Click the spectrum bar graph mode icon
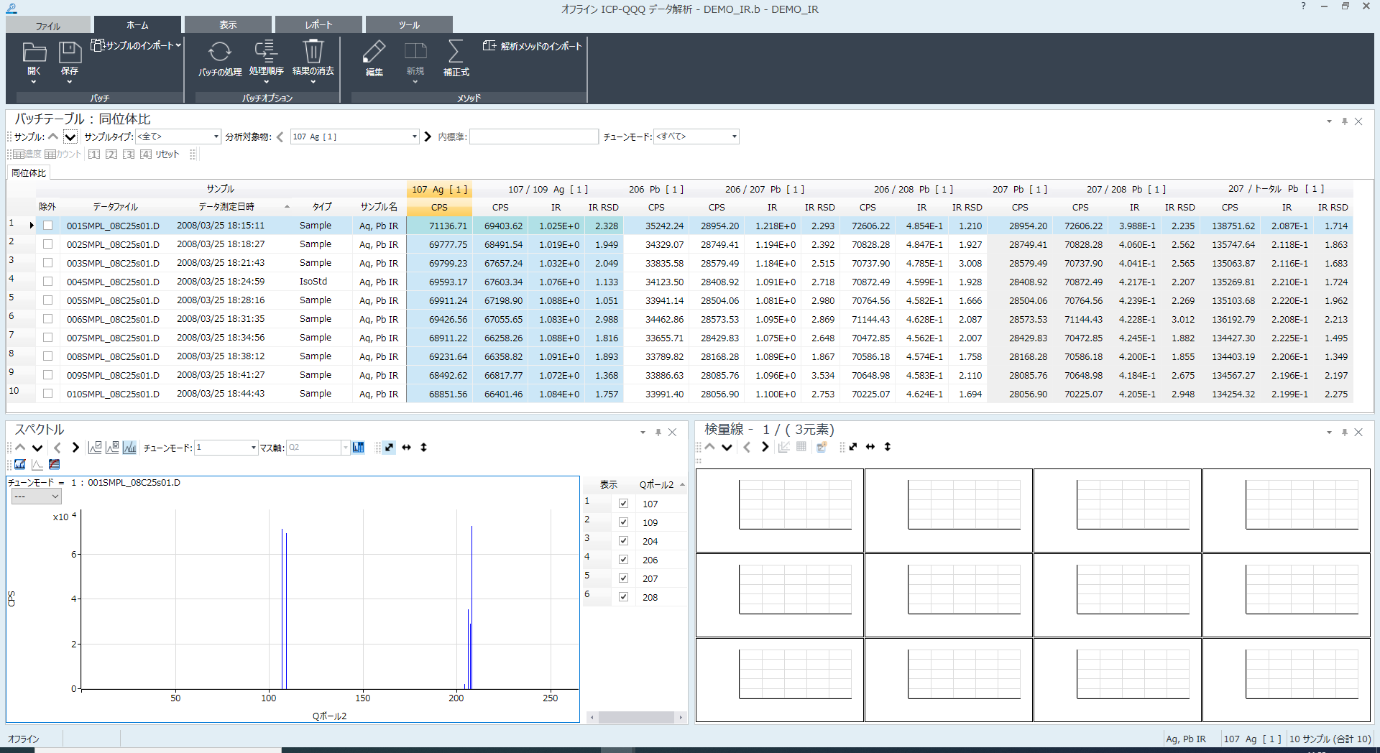 [x=129, y=448]
